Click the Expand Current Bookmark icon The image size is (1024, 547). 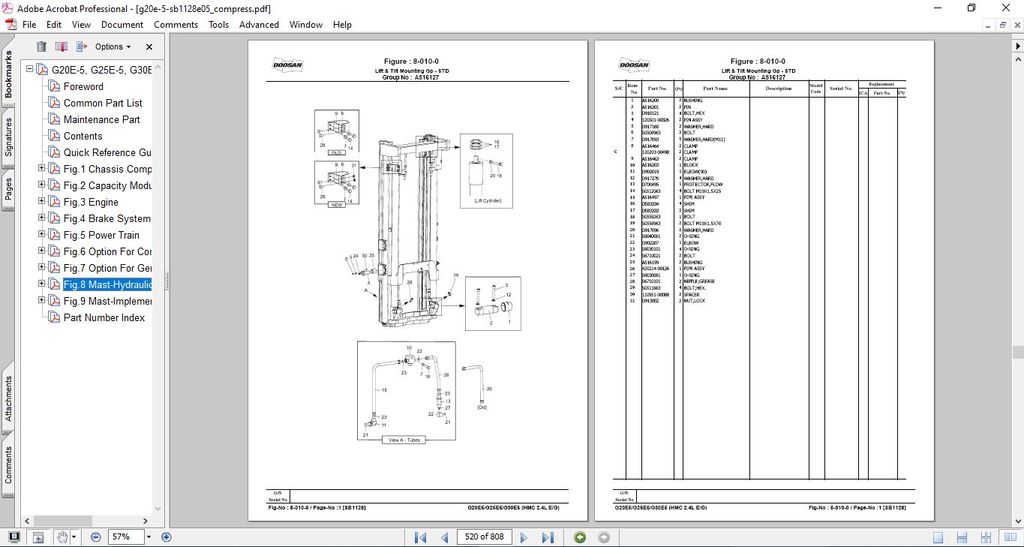click(x=81, y=47)
